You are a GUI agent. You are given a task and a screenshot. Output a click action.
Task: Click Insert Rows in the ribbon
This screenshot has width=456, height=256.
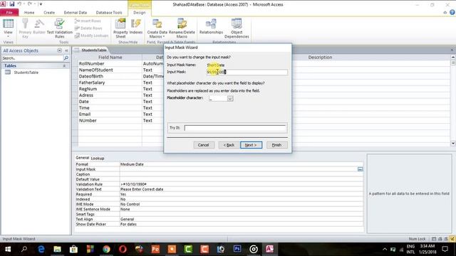point(88,21)
